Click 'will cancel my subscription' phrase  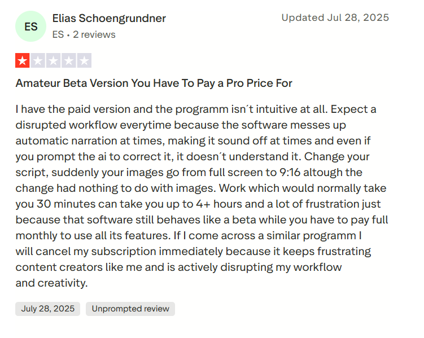pyautogui.click(x=86, y=252)
